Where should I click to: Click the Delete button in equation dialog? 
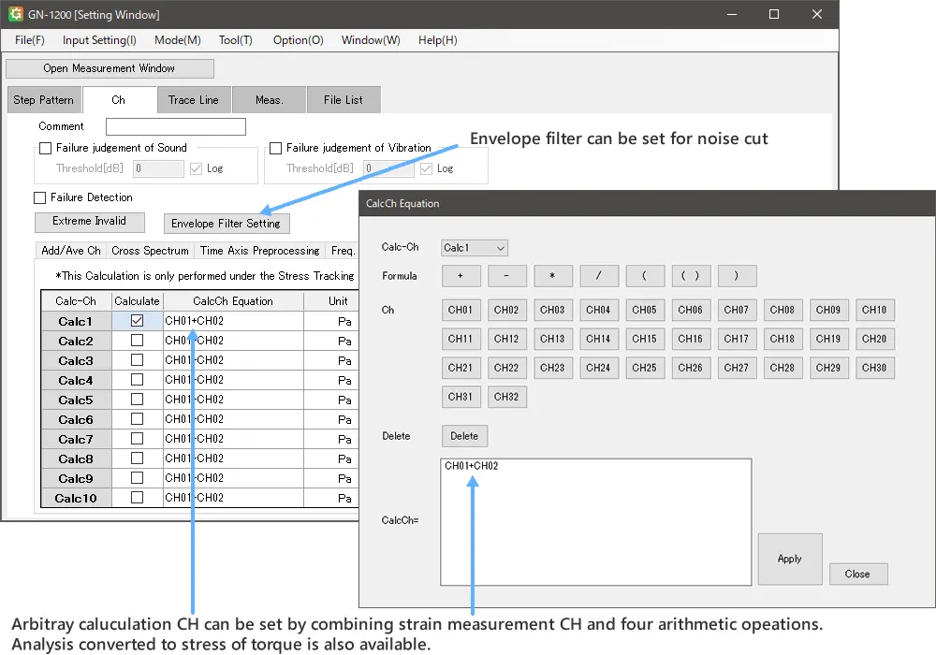point(464,436)
